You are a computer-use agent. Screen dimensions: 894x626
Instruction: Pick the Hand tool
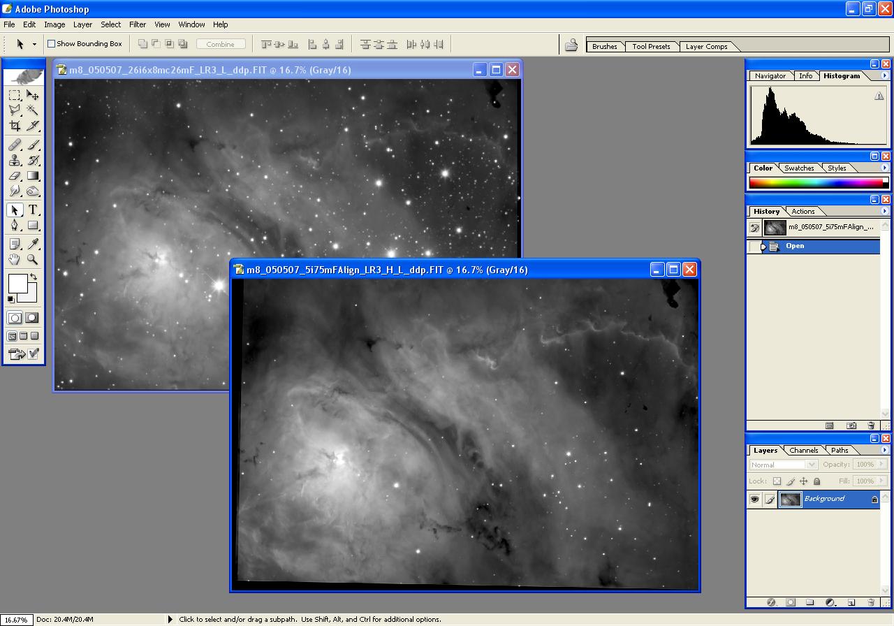pyautogui.click(x=15, y=260)
